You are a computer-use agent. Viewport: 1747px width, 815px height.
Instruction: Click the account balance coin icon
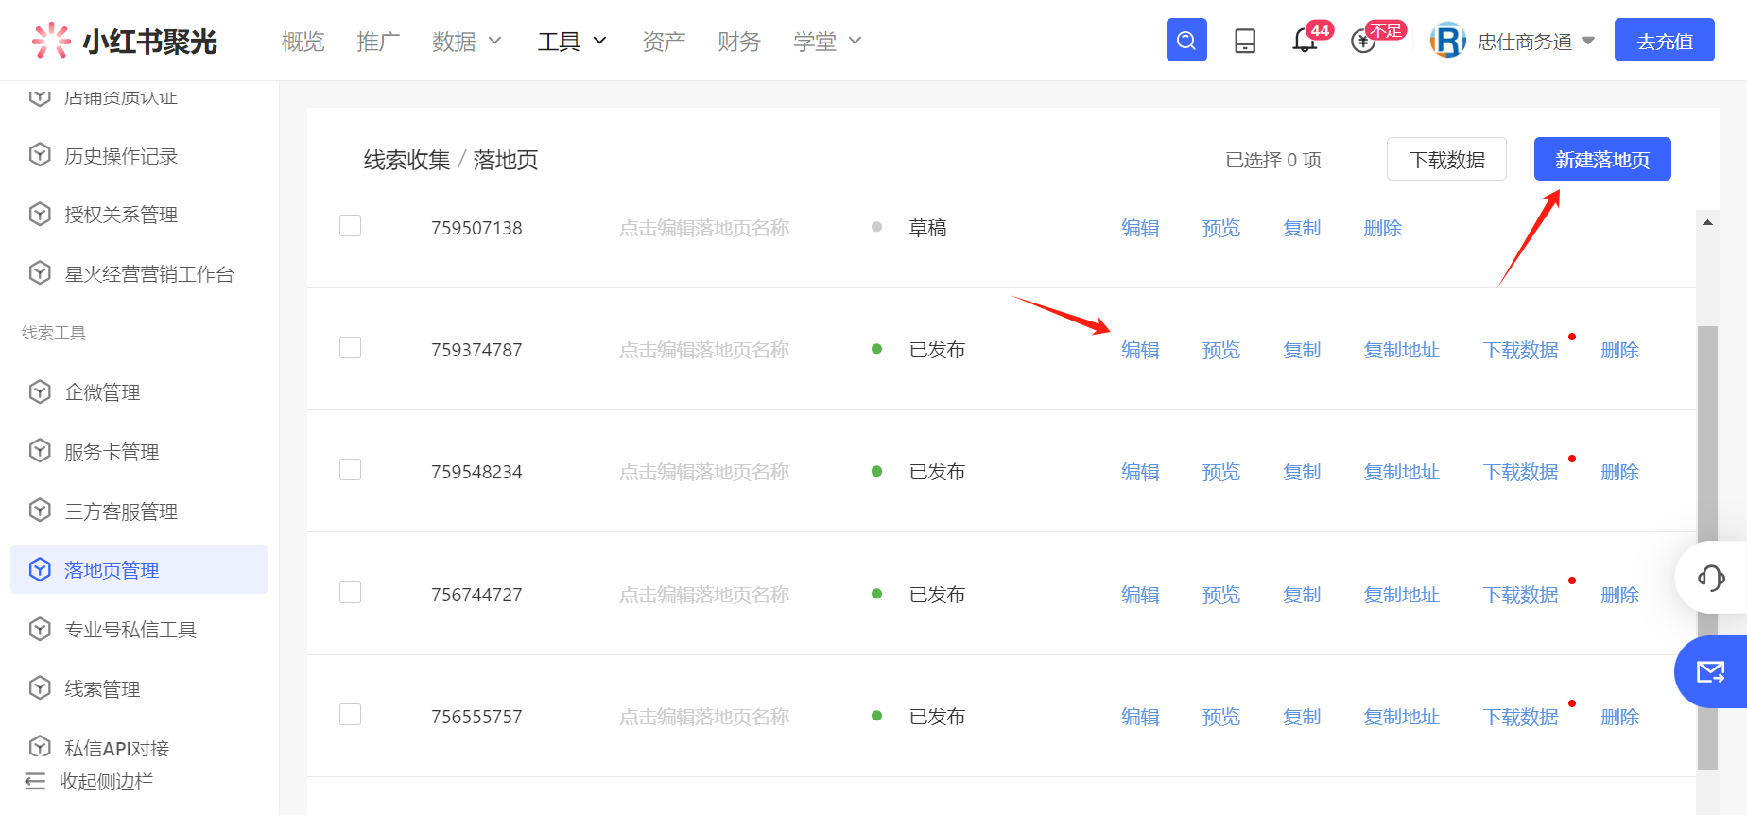click(1363, 42)
